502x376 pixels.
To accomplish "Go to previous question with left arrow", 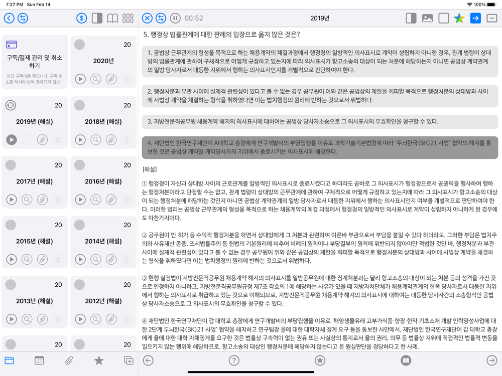I will point(148,360).
